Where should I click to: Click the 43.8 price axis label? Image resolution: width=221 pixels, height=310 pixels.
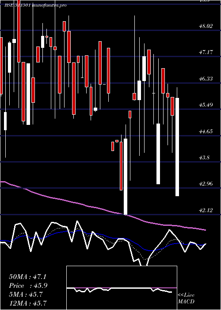[204, 158]
